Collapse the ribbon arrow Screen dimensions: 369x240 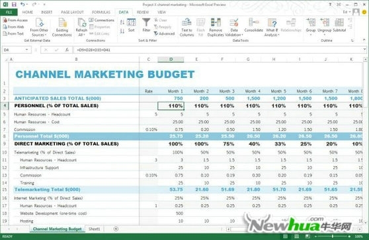tap(364, 40)
